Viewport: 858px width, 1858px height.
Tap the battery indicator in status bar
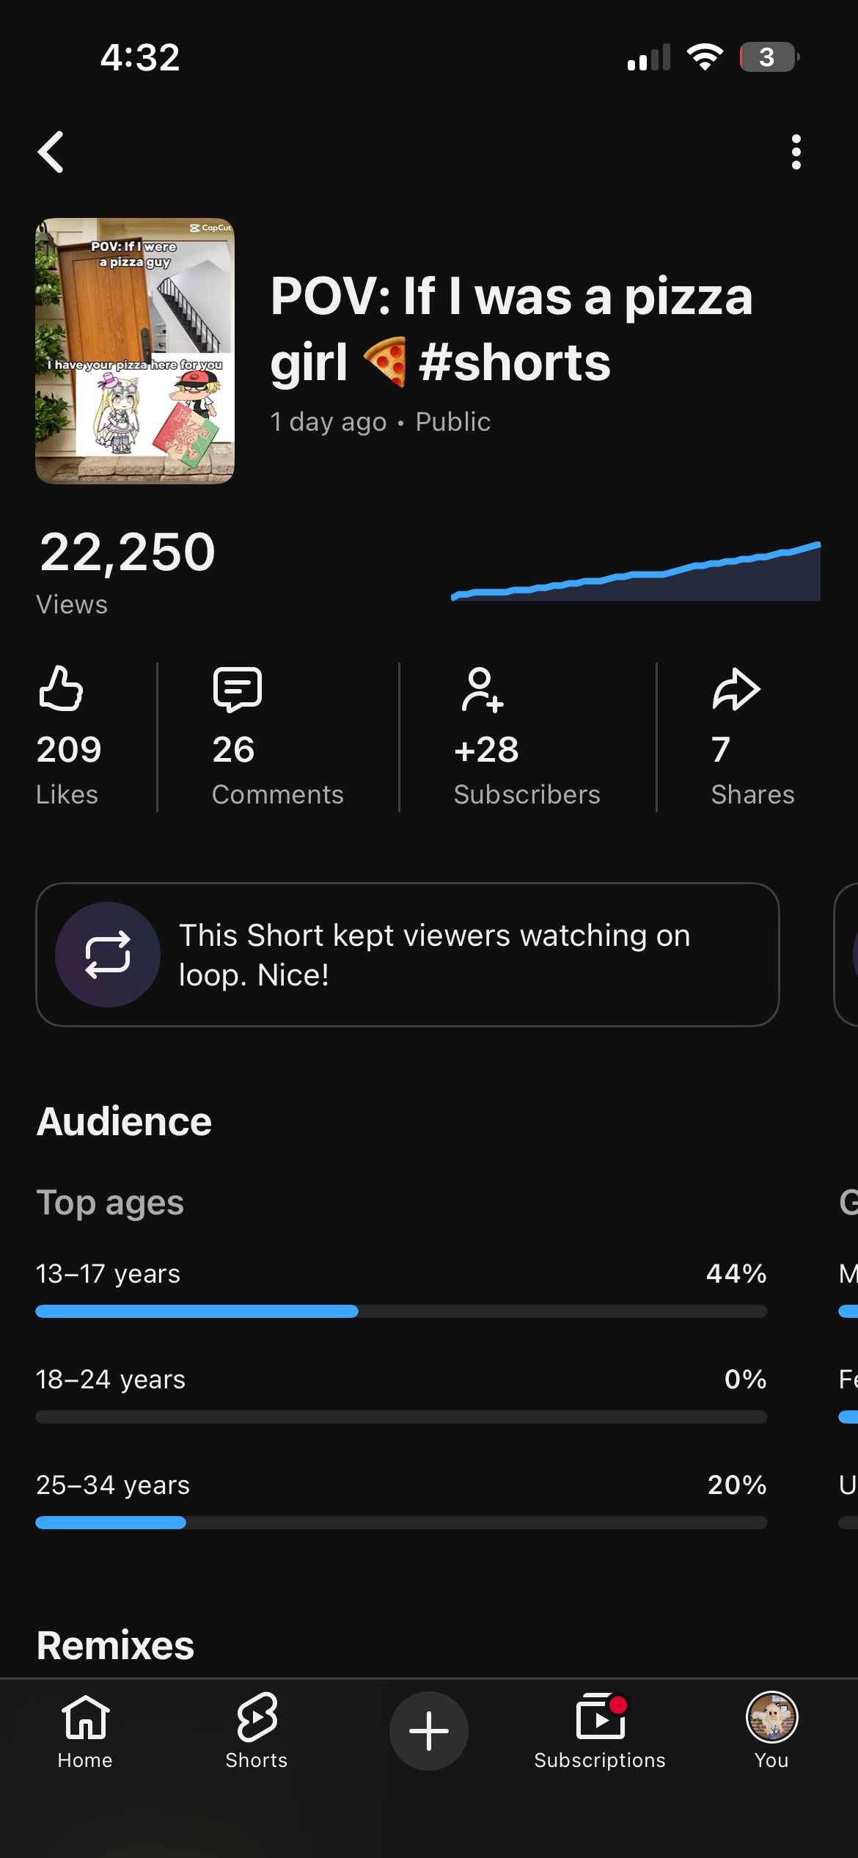(x=769, y=57)
